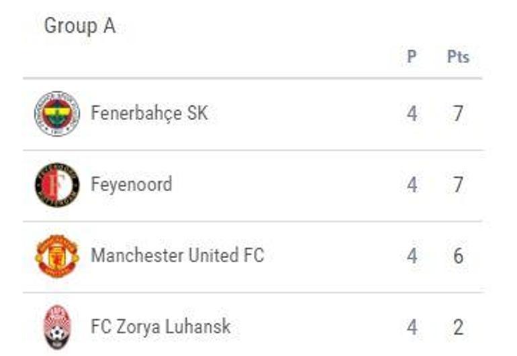Viewport: 517px width, 356px height.
Task: Select Manchester United's played matches value
Action: tap(412, 256)
